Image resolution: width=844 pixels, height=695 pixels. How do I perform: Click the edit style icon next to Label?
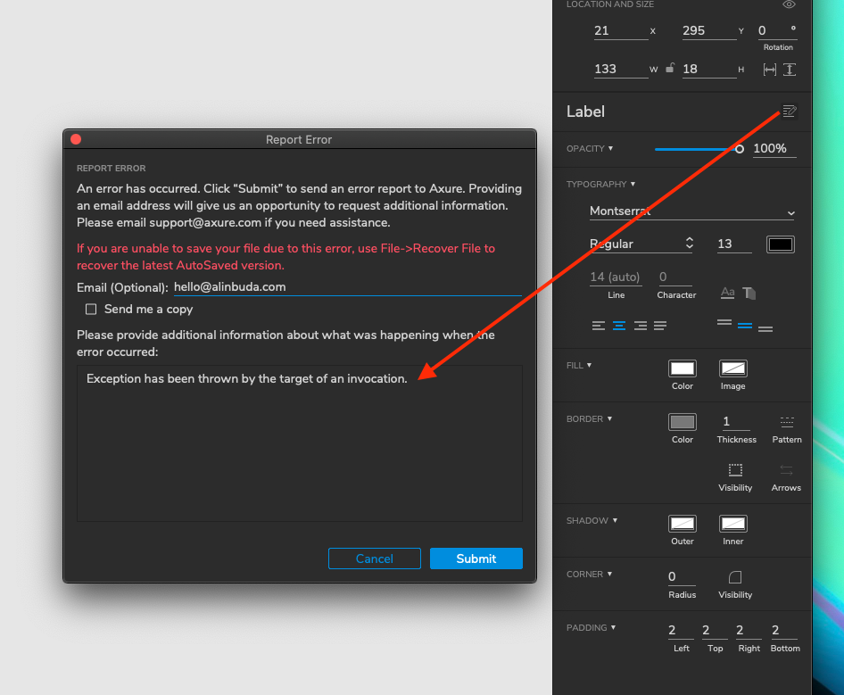789,112
